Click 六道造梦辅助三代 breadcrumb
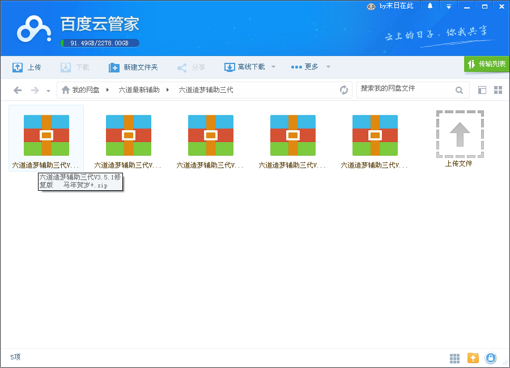510x368 pixels. [206, 90]
